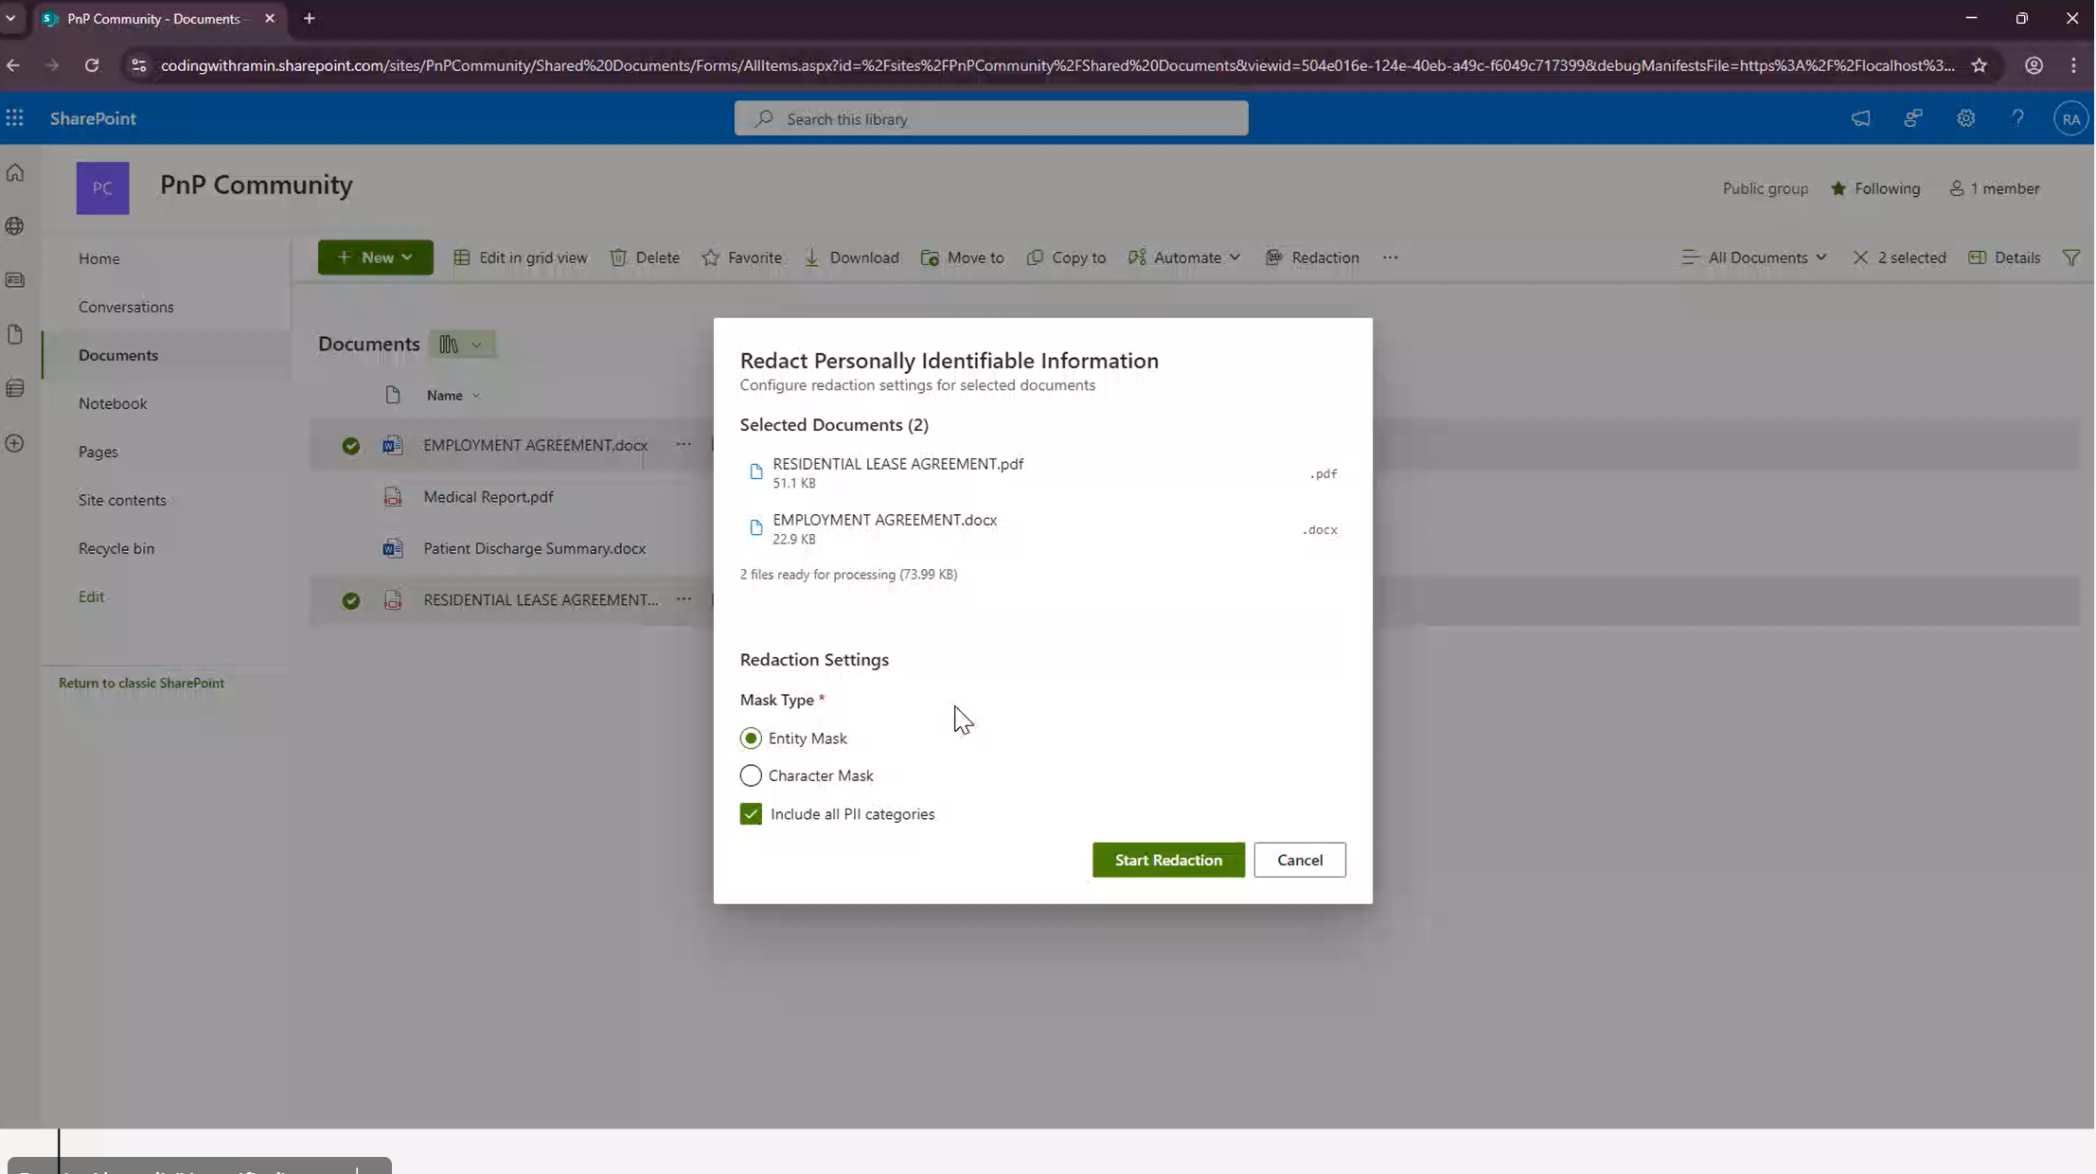Select the Entity Mask radio option
The width and height of the screenshot is (2096, 1174).
click(751, 738)
